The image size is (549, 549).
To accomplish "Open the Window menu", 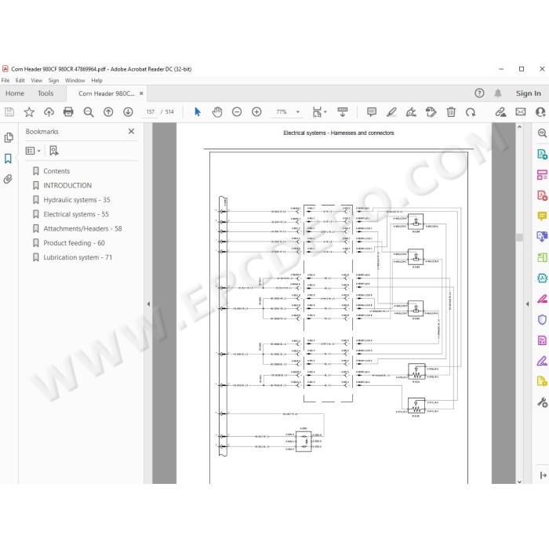I will tap(75, 80).
